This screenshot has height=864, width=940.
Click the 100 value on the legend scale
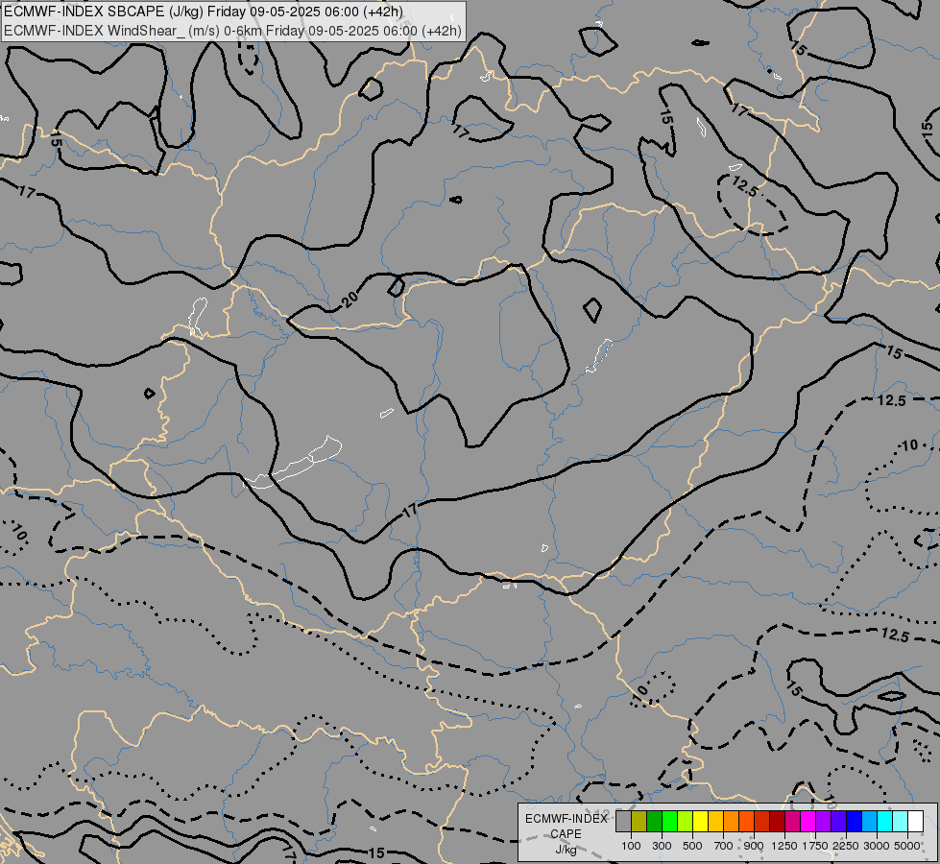[631, 846]
